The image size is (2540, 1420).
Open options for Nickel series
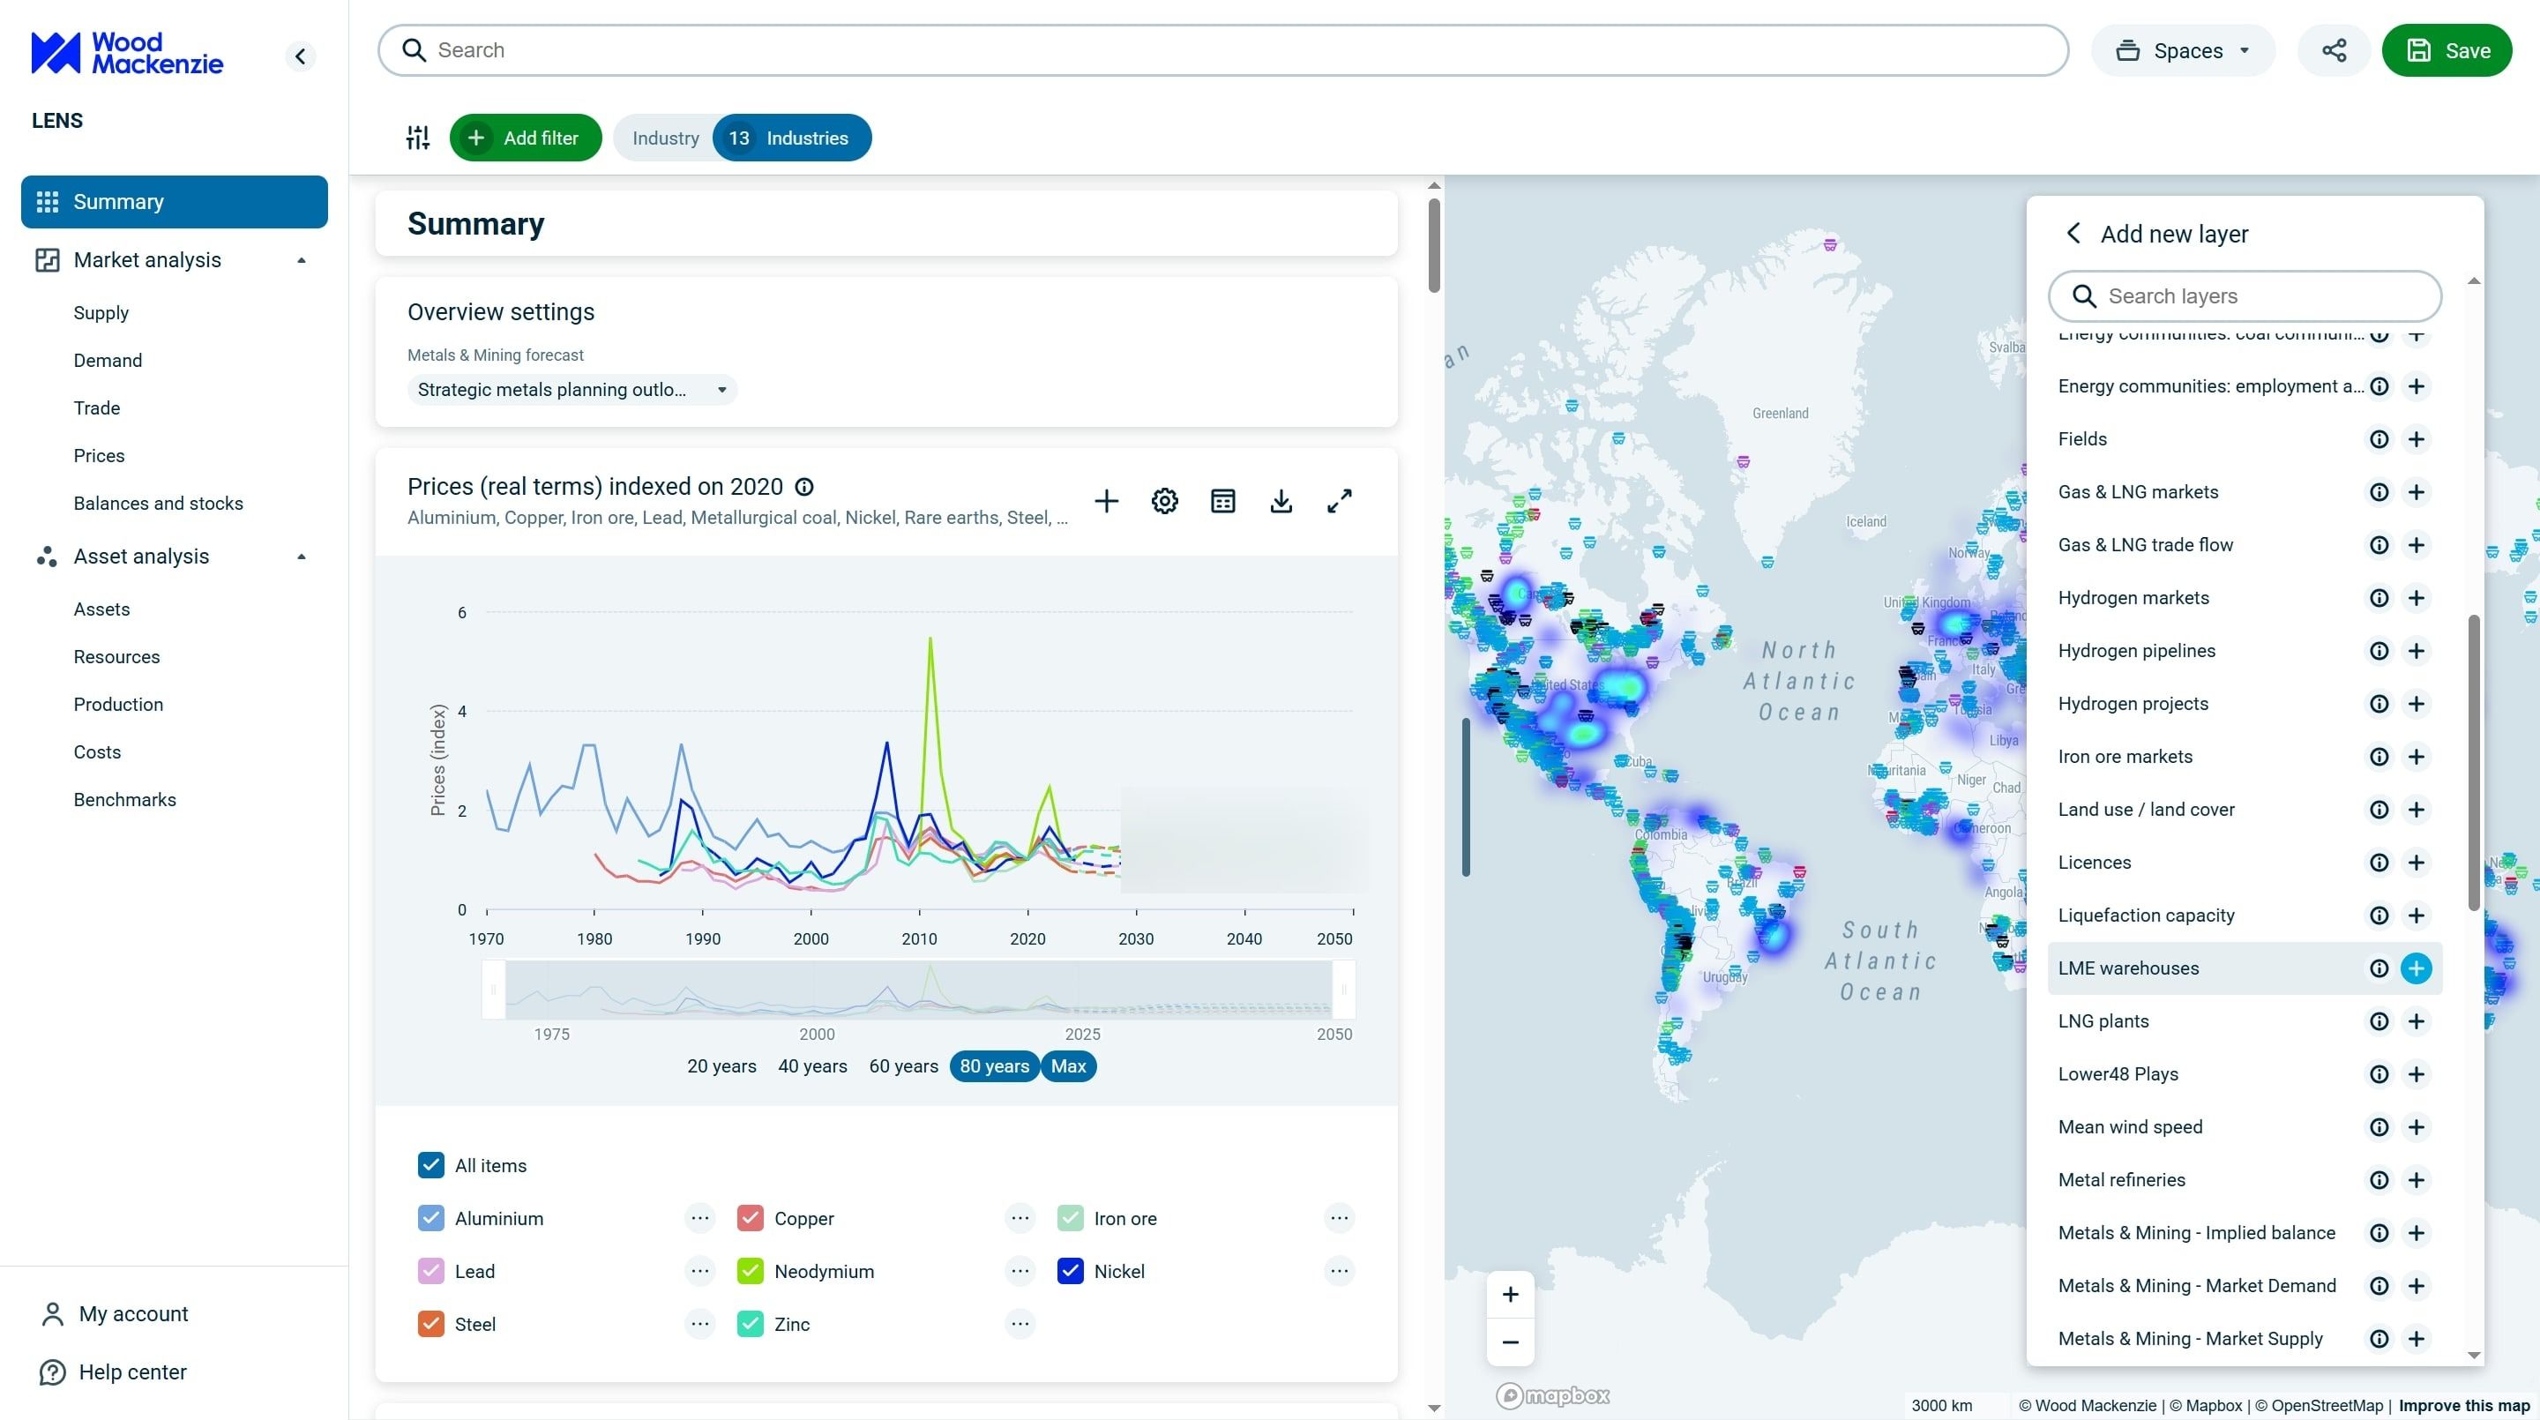click(x=1339, y=1272)
